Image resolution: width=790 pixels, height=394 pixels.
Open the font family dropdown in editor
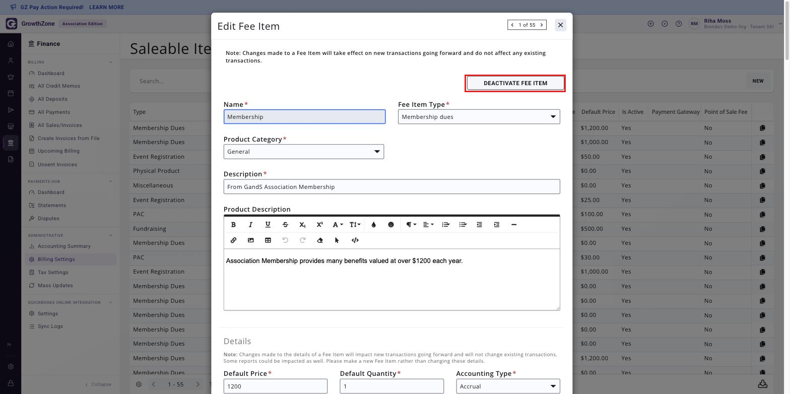pos(337,225)
